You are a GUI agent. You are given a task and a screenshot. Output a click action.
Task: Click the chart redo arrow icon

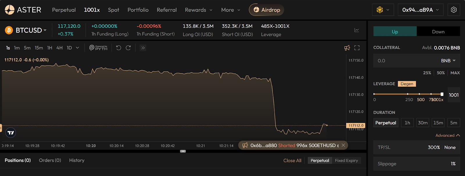point(128,48)
